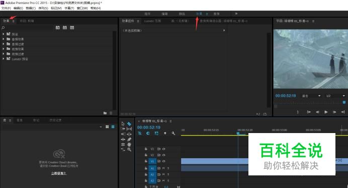Switch to the 历史记录 tab
This screenshot has width=348, height=188.
(x=55, y=120)
